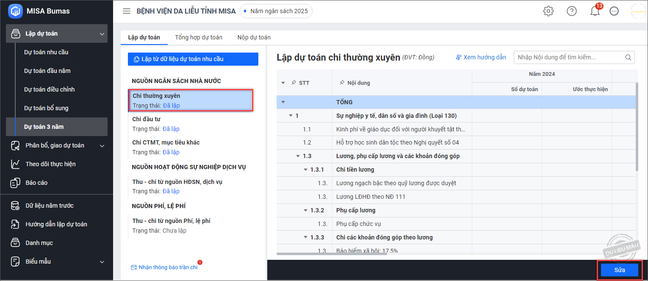Expand the Biểu mẫu sidebar menu
The image size is (648, 281).
[102, 262]
